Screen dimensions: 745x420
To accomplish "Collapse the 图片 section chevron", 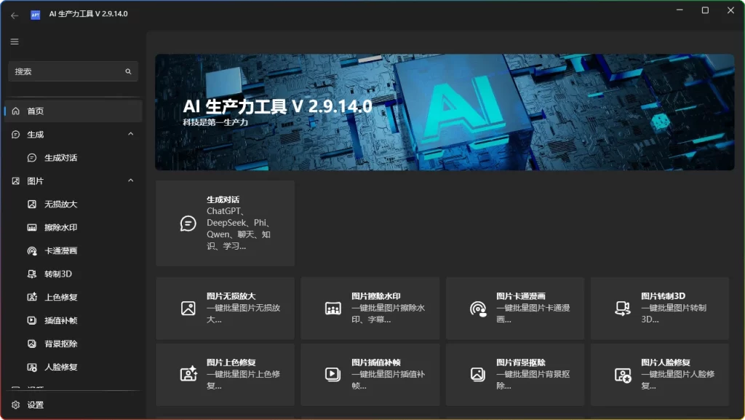I will [131, 181].
